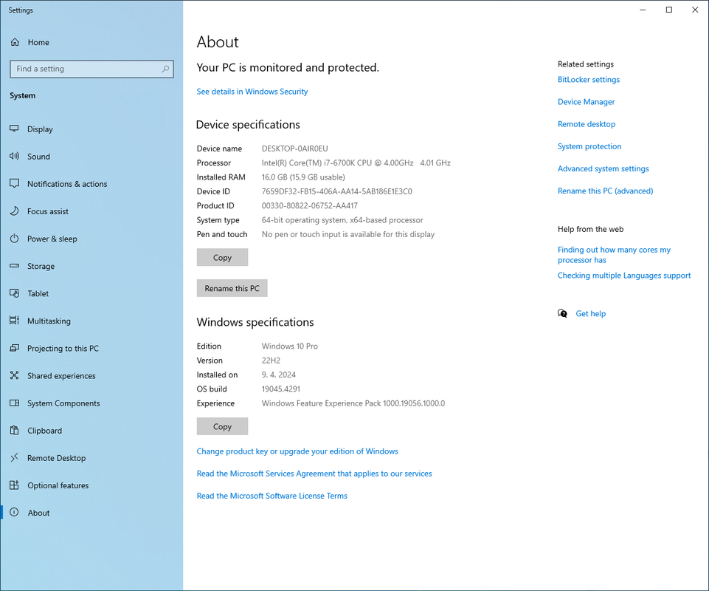Click the Multitasking icon
The image size is (709, 591).
click(15, 321)
